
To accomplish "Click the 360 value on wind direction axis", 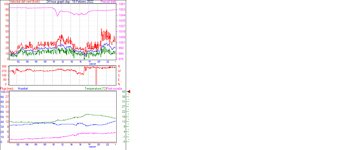I will (x=4, y=66).
